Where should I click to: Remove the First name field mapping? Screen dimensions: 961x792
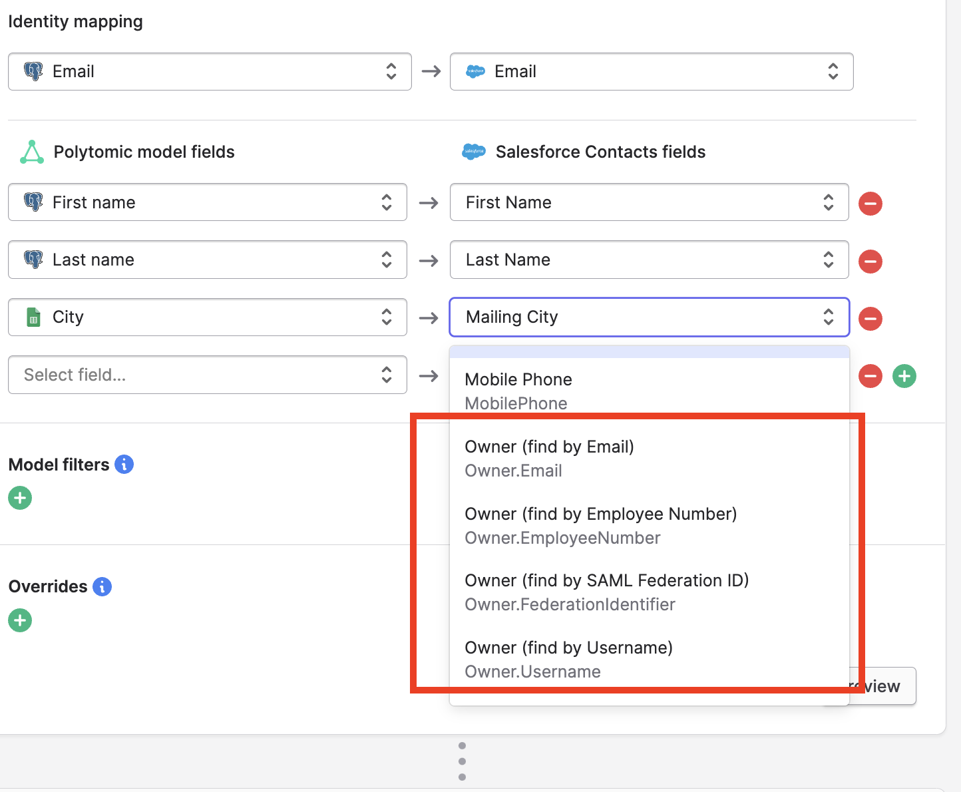coord(870,203)
